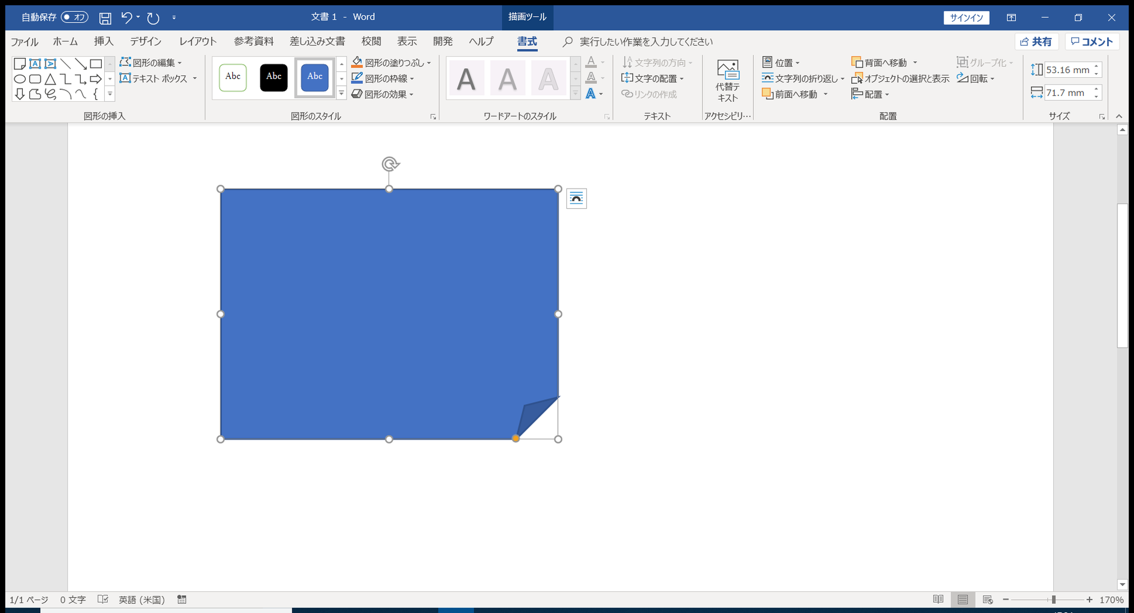Open 図形の枠線 dropdown
Screen dimensions: 1134x613
point(383,78)
